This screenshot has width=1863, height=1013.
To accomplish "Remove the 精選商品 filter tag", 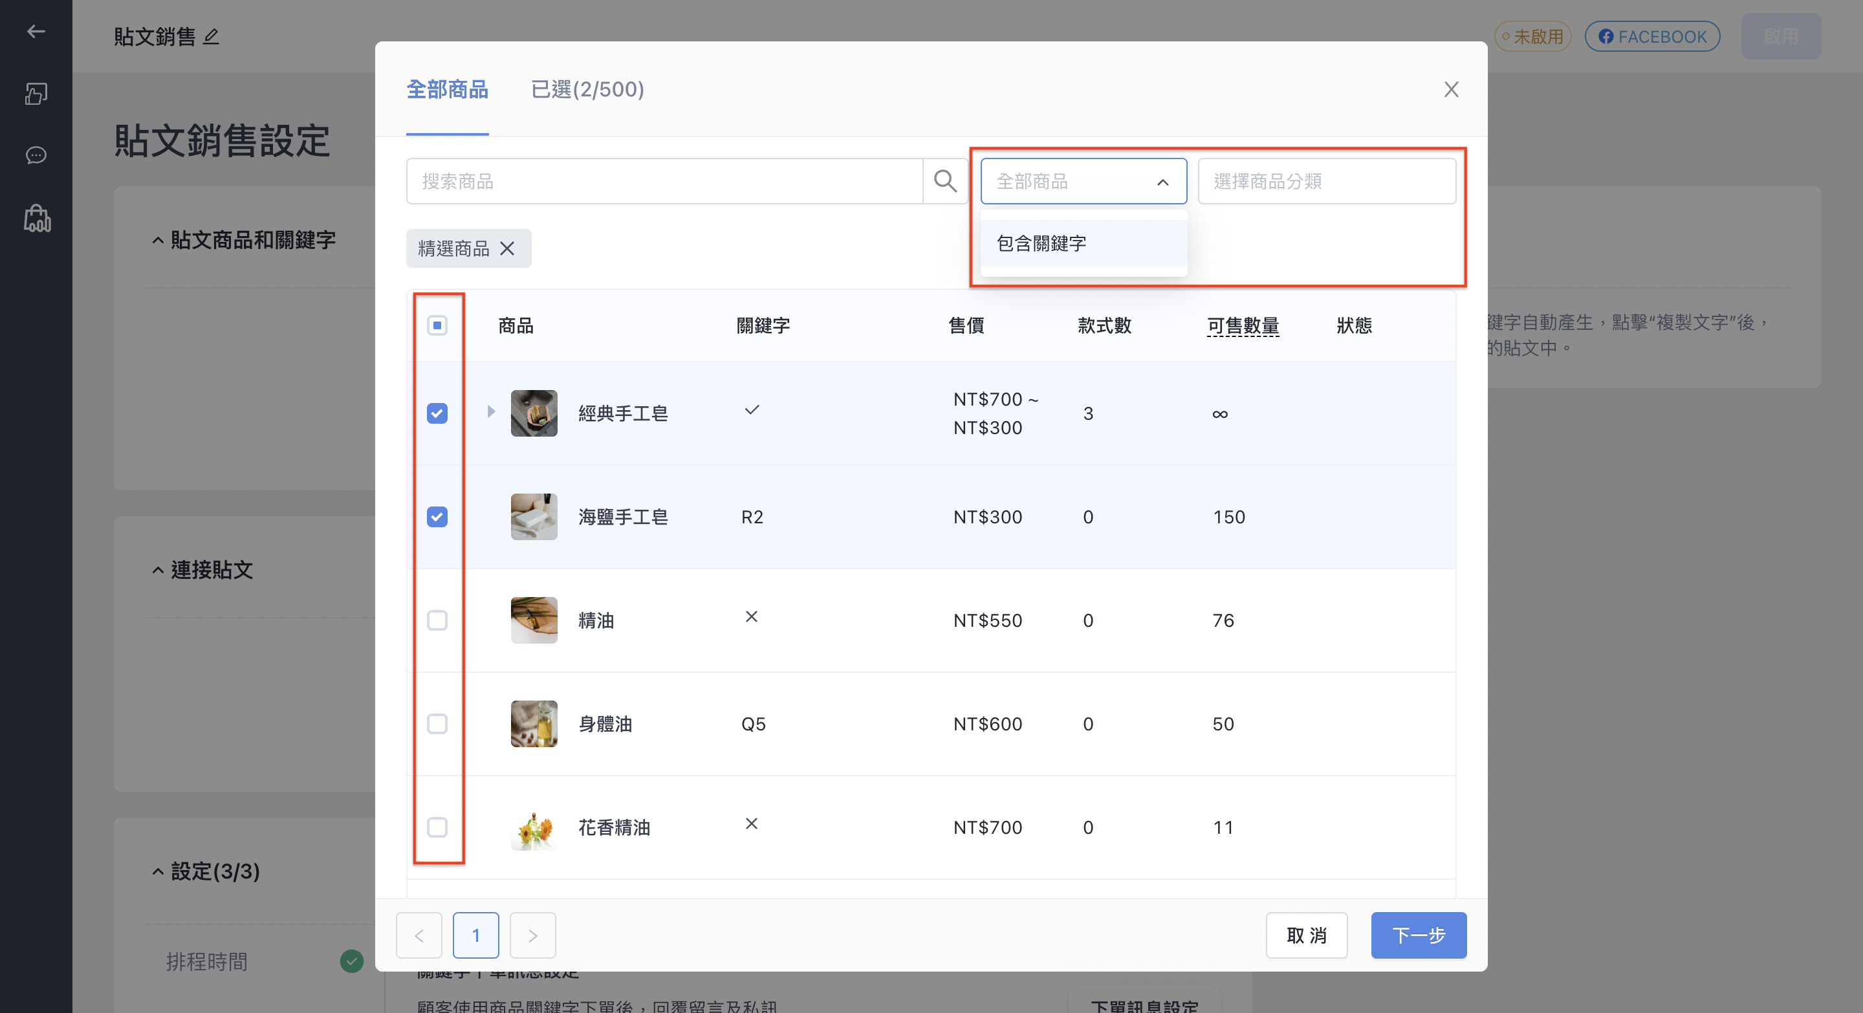I will (x=508, y=249).
